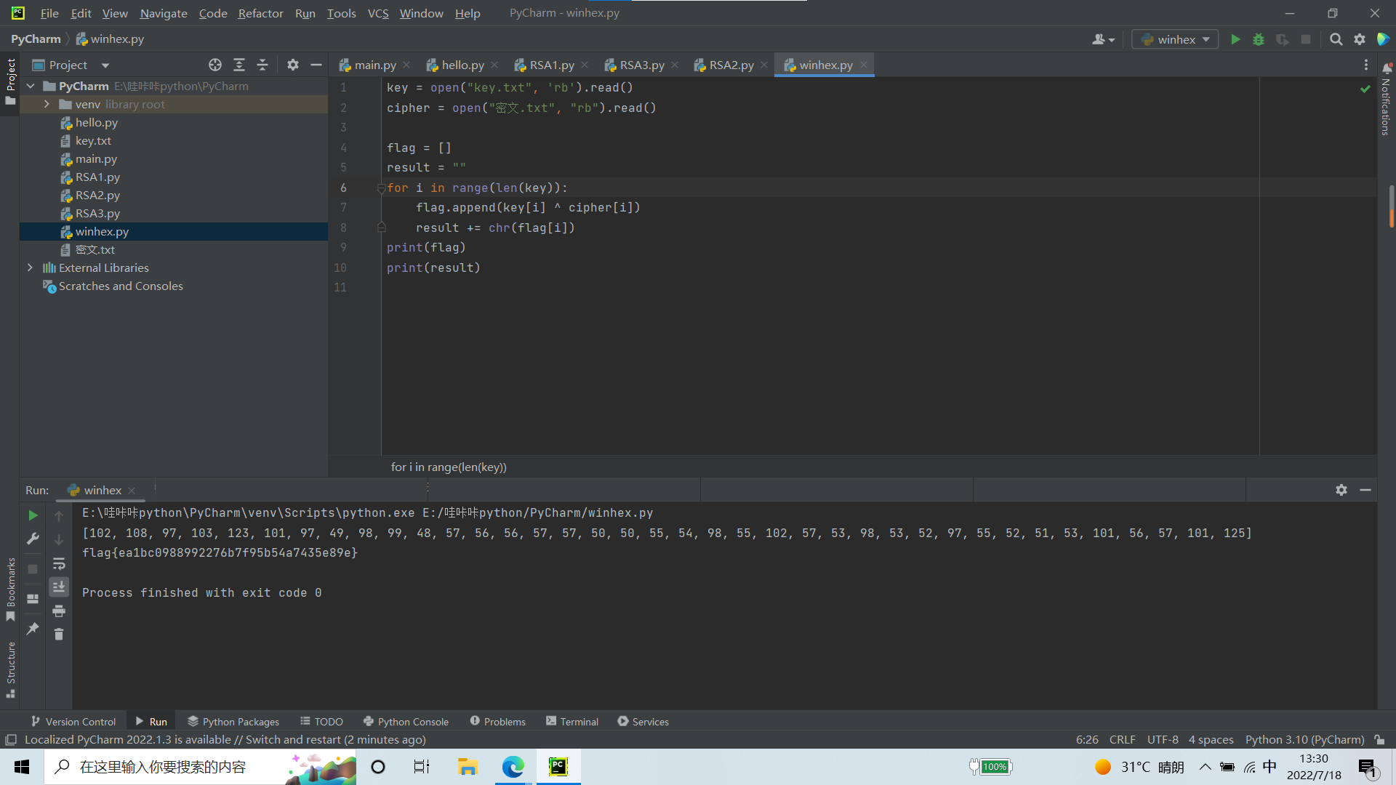The width and height of the screenshot is (1396, 785).
Task: Open the winhex run configuration dropdown
Action: pos(1175,39)
